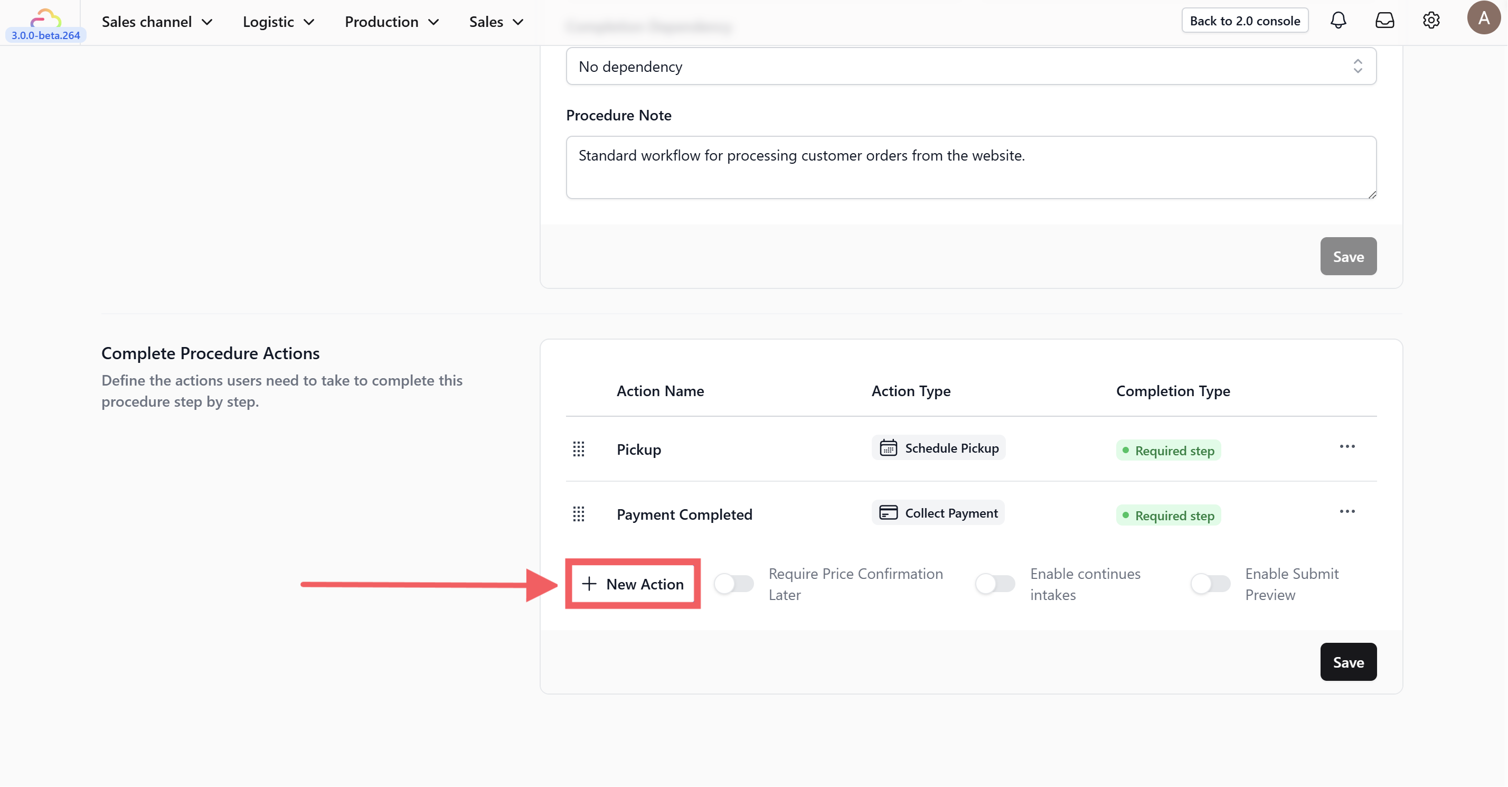This screenshot has width=1508, height=787.
Task: Click the Payment Completed drag handle
Action: pos(578,514)
